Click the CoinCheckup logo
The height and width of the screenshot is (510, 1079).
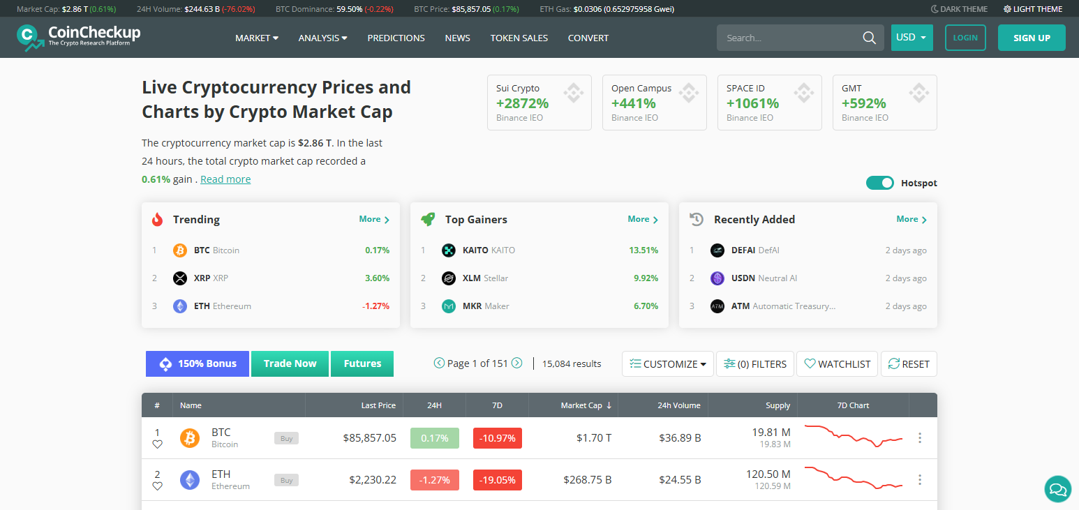coord(78,37)
